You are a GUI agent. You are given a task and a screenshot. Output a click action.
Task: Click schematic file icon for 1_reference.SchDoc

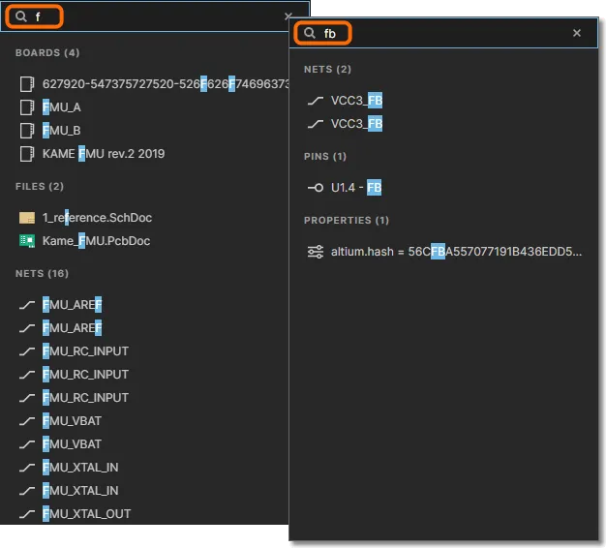[x=27, y=218]
